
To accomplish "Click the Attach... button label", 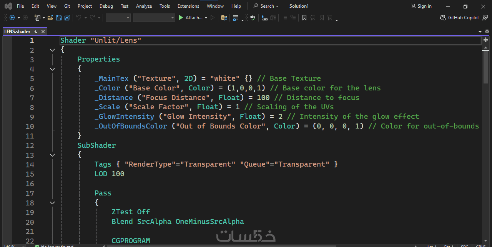I will click(194, 18).
